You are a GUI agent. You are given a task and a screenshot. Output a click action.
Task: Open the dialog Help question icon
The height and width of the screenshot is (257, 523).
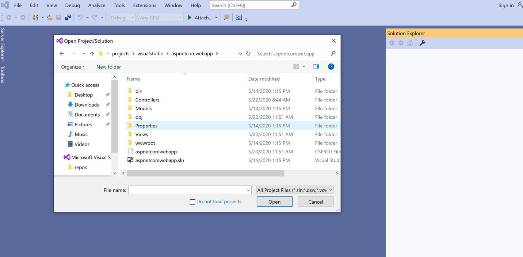click(331, 67)
